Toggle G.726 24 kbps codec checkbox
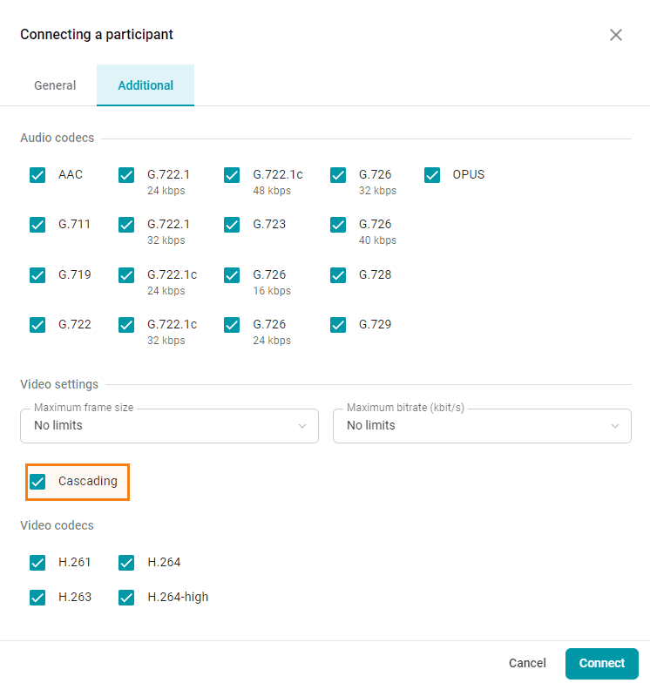 (232, 325)
